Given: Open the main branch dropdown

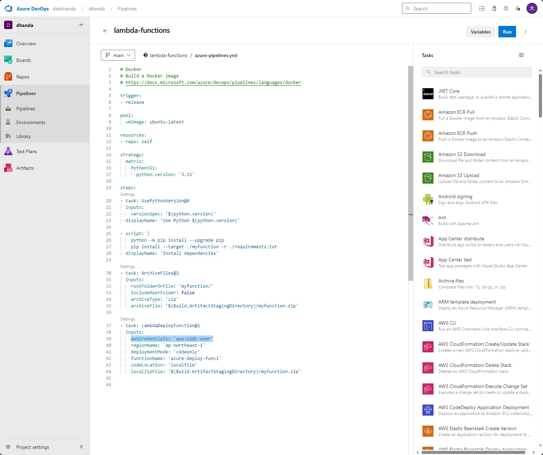Looking at the screenshot, I should pyautogui.click(x=118, y=55).
